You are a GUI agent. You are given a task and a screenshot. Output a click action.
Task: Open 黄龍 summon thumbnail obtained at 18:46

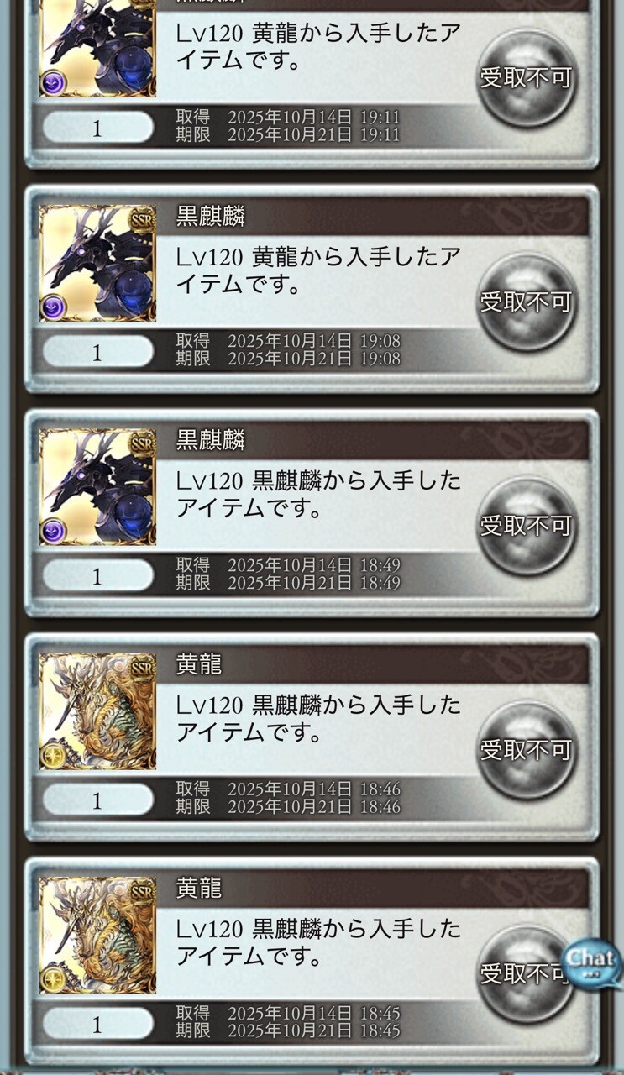pos(97,711)
